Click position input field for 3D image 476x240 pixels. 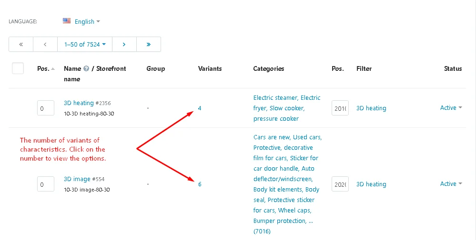click(x=45, y=184)
